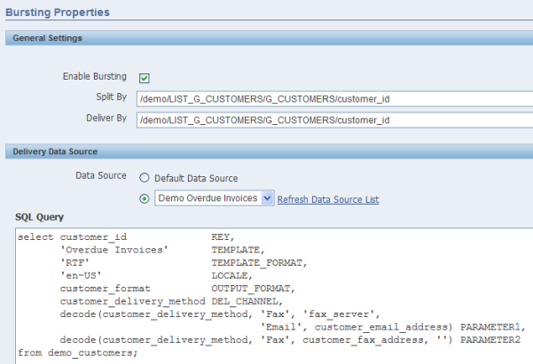
Task: Click the General Settings section header
Action: coord(270,38)
